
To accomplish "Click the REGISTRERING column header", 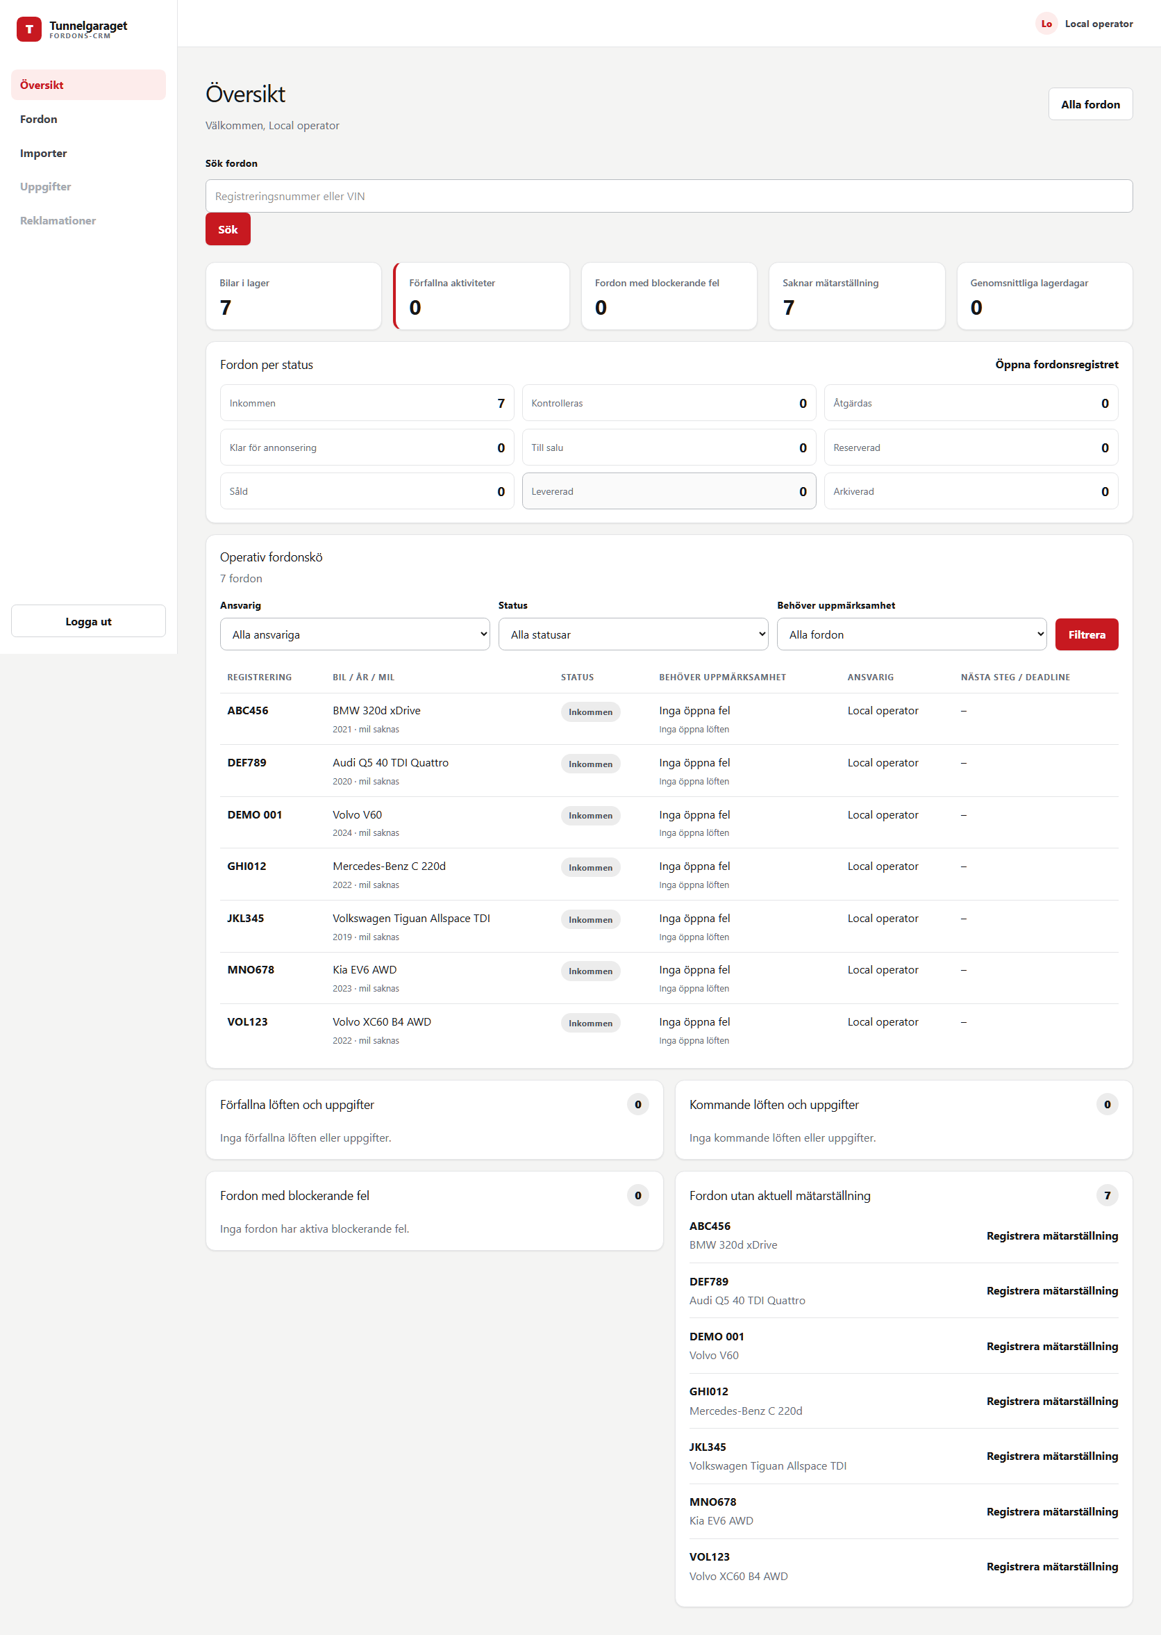I will [260, 677].
